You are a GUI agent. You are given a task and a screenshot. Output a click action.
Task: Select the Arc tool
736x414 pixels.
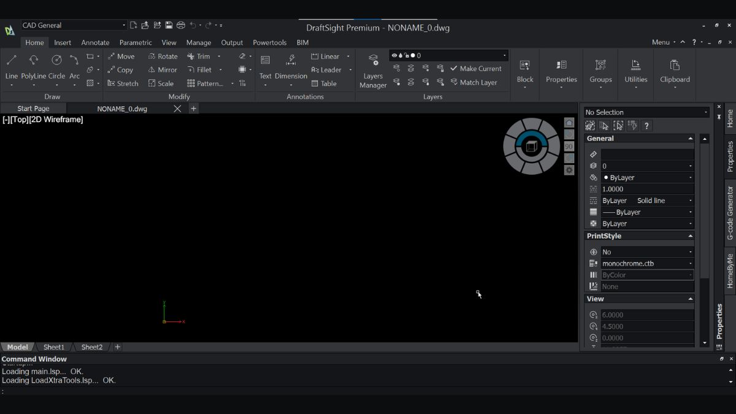tap(74, 66)
